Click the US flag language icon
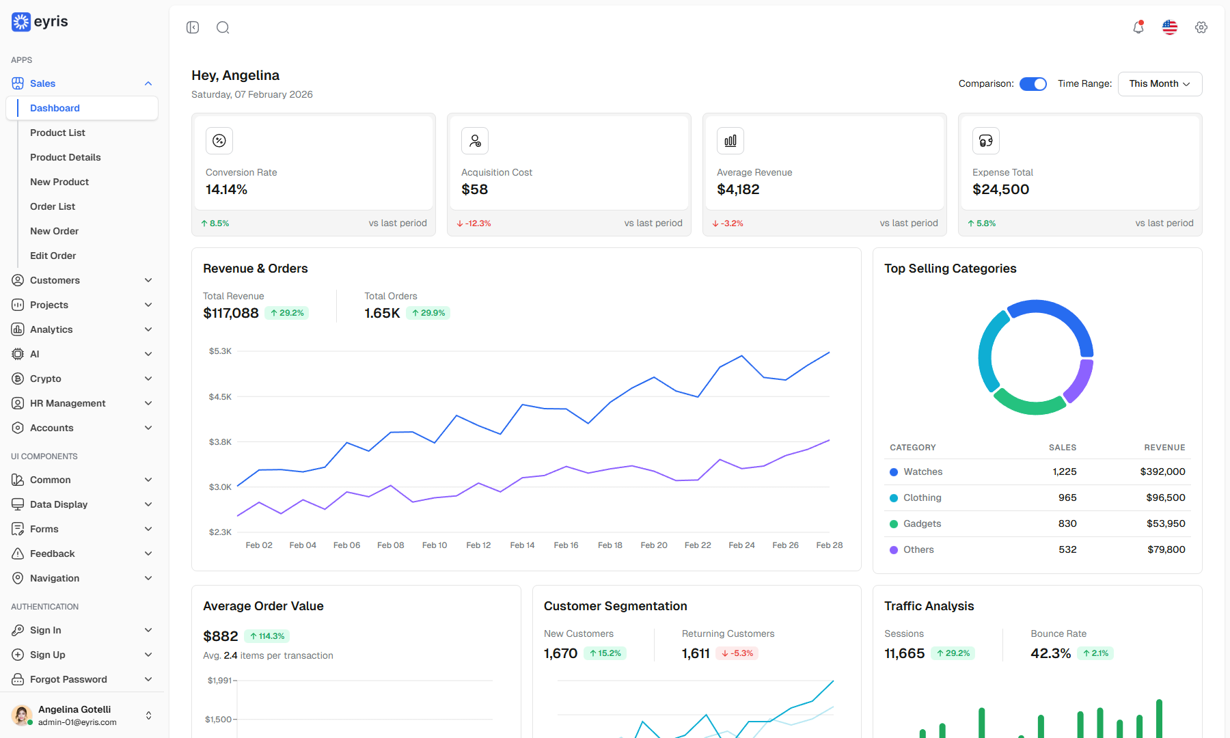This screenshot has height=738, width=1230. pyautogui.click(x=1170, y=27)
